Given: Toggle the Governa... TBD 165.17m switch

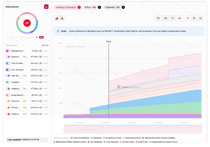Looking at the screenshot, I should tap(8, 101).
